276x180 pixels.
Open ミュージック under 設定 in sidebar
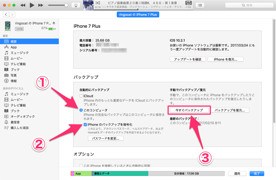18,53
